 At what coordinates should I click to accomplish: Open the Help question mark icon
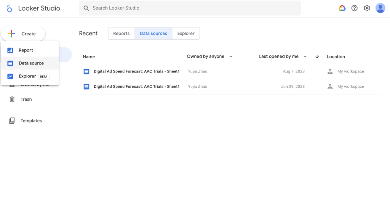coord(355,8)
